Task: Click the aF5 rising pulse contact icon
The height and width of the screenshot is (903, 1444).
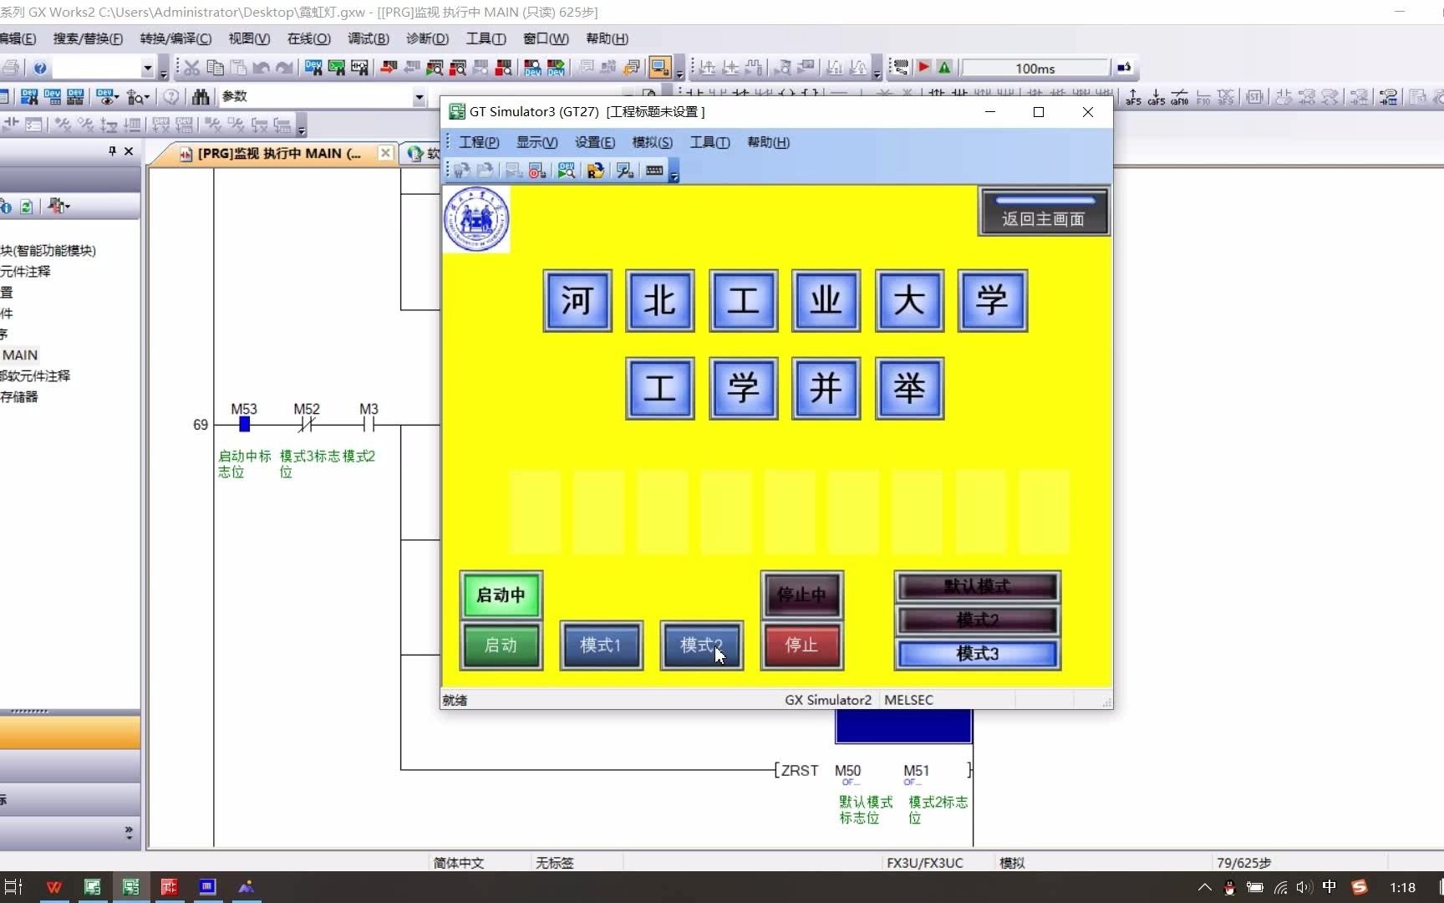Action: (1133, 97)
